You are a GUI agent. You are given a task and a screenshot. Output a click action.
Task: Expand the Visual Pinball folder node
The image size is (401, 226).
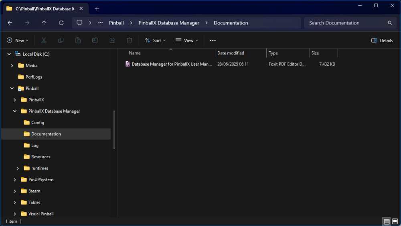tap(14, 214)
